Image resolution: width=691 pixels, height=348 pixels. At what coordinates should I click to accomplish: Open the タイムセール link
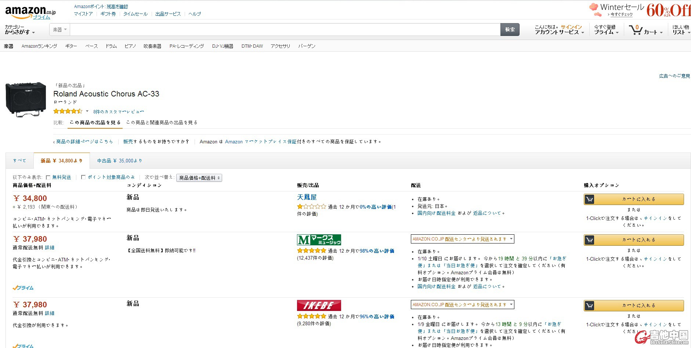pyautogui.click(x=135, y=14)
